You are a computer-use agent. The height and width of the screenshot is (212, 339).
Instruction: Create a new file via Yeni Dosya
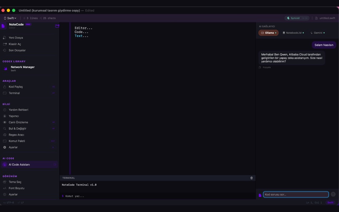point(29,37)
